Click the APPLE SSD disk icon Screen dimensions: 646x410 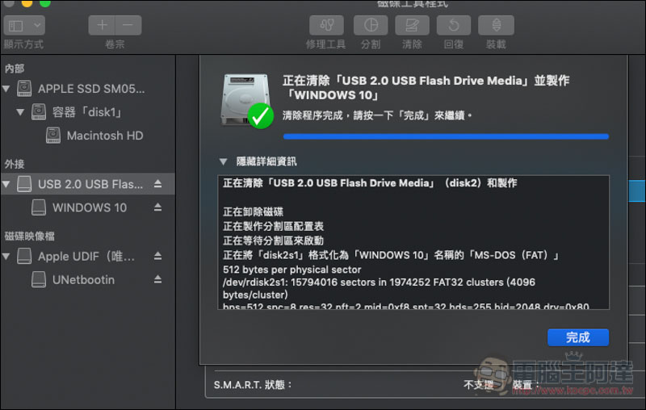(x=24, y=89)
